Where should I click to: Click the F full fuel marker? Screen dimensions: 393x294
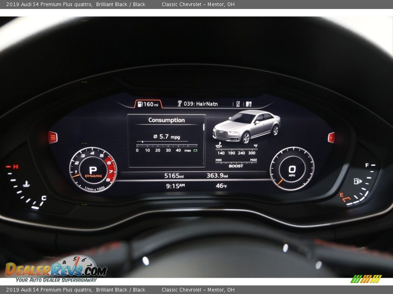367,165
